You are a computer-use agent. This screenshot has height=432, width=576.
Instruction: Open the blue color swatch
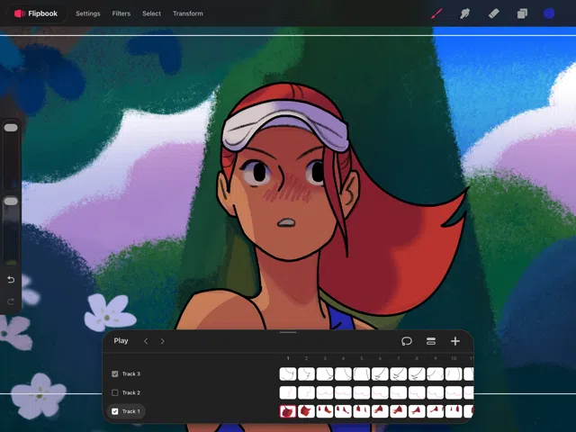click(549, 13)
